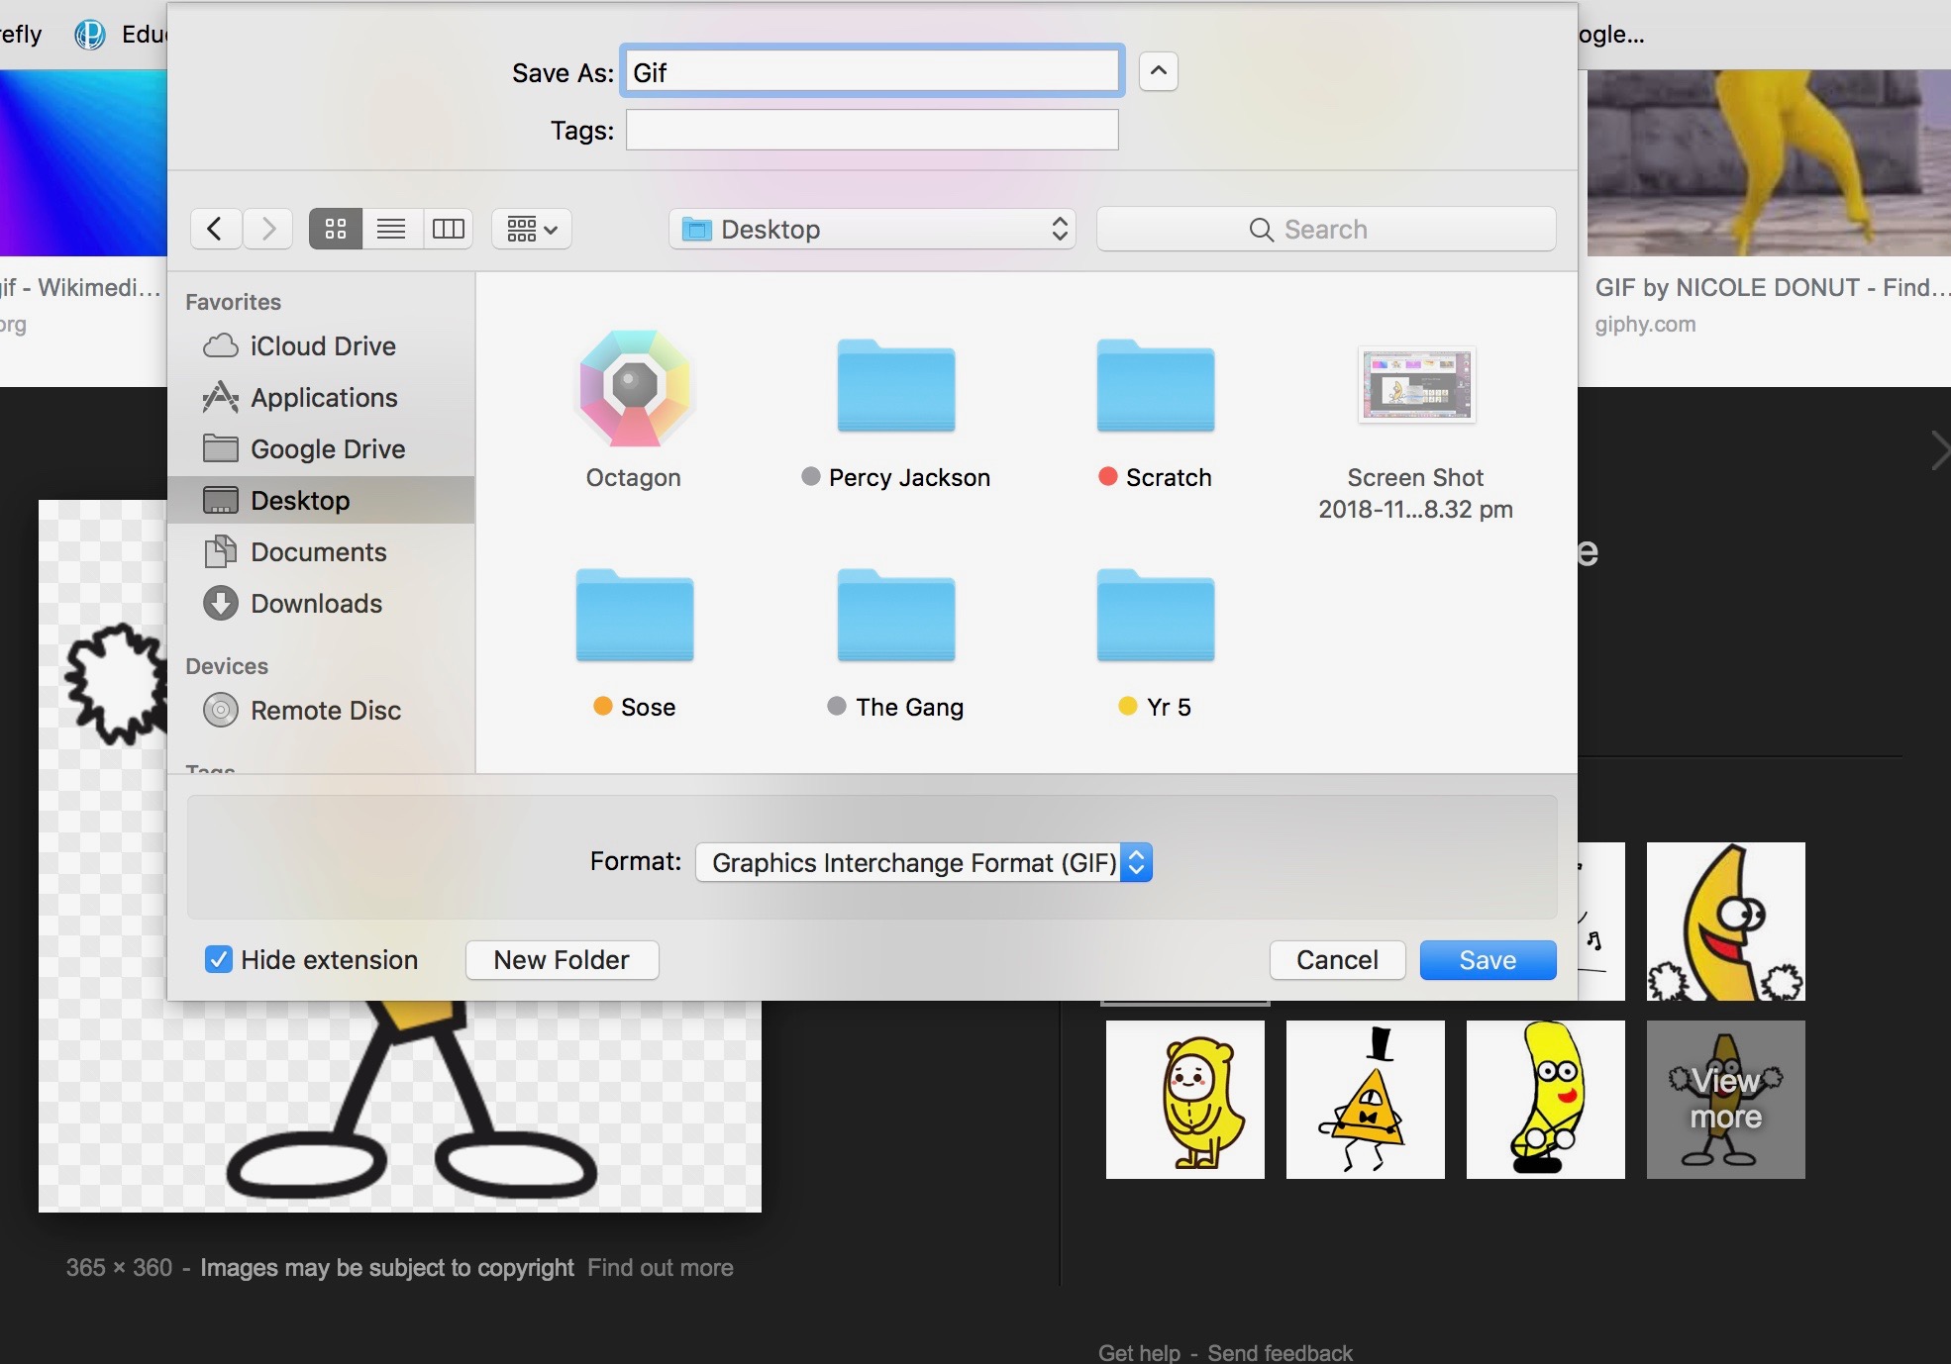1951x1364 pixels.
Task: Open the Format dropdown showing GIF
Action: [x=924, y=862]
